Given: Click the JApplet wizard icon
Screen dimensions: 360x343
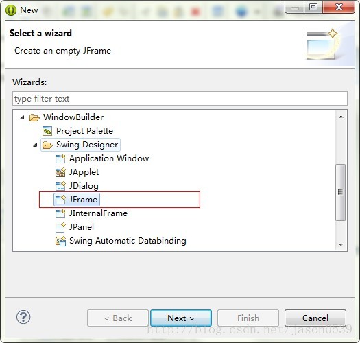Looking at the screenshot, I should [x=60, y=172].
